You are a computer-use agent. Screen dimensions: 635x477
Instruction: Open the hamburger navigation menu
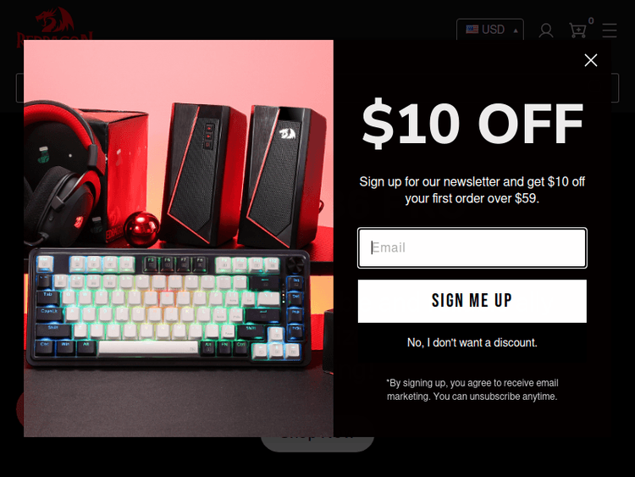point(609,31)
